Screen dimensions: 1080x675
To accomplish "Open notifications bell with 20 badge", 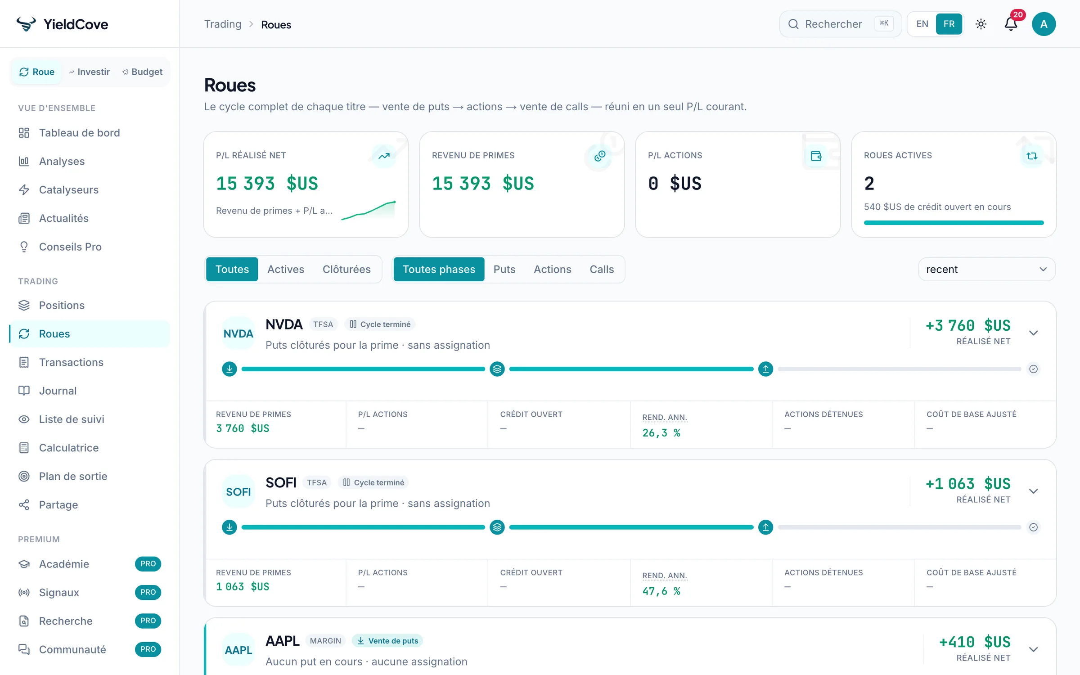I will [x=1011, y=24].
